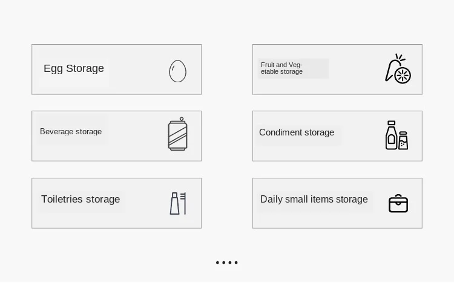Viewport: 454px width, 286px height.
Task: Select the Fruit and Vegetable storage text
Action: pyautogui.click(x=281, y=68)
